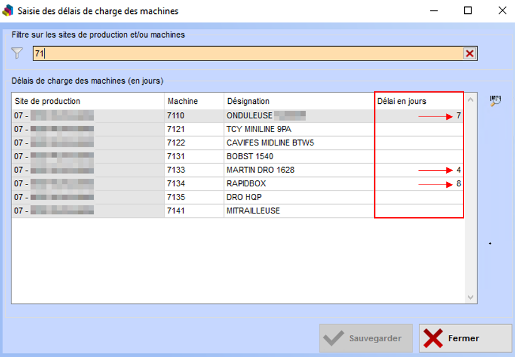This screenshot has height=357, width=515.
Task: Click the application icon in title bar
Action: pyautogui.click(x=8, y=11)
